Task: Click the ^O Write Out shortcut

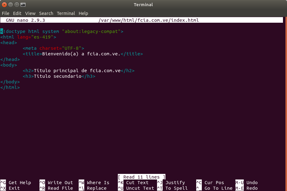Action: 56,183
